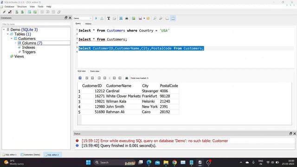Select Triggers in the database tree
The width and height of the screenshot is (297, 167).
pos(29,52)
